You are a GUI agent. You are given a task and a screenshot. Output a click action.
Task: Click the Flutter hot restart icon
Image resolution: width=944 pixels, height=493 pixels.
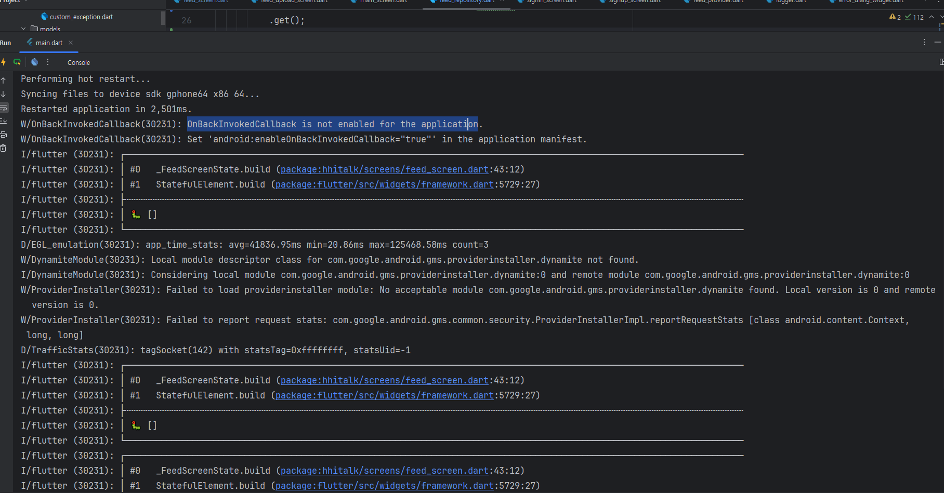pos(17,62)
